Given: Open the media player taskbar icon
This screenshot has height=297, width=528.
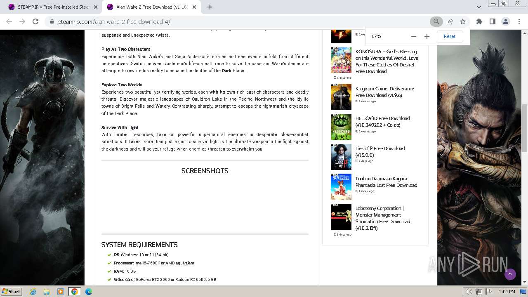Looking at the screenshot, I should point(61,292).
